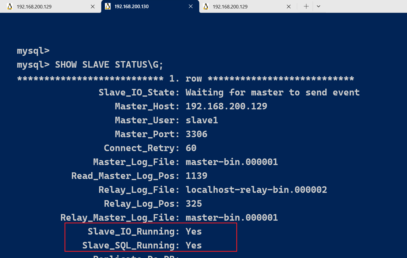Image resolution: width=407 pixels, height=258 pixels.
Task: Click the Relay_Log_Pos value 325
Action: [x=194, y=204]
